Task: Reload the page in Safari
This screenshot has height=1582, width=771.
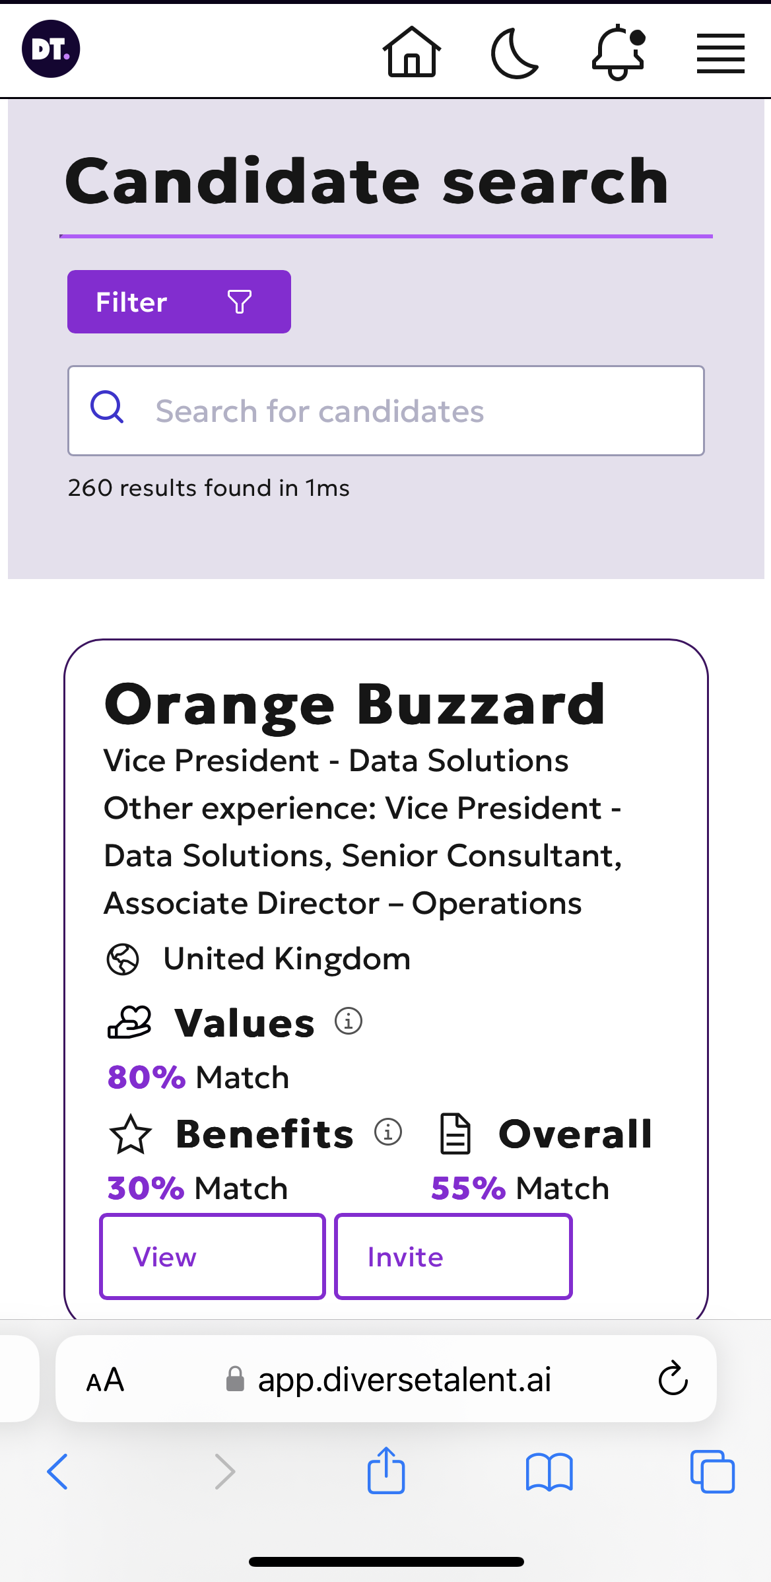Action: tap(673, 1378)
